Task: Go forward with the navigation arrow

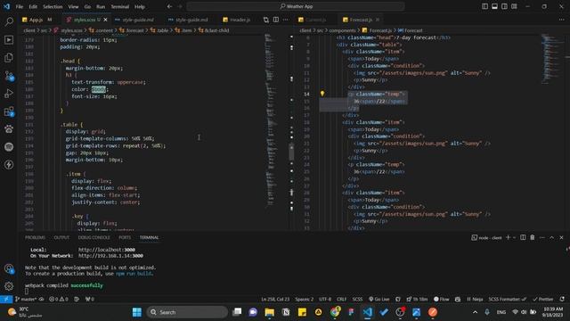Action: (x=180, y=6)
